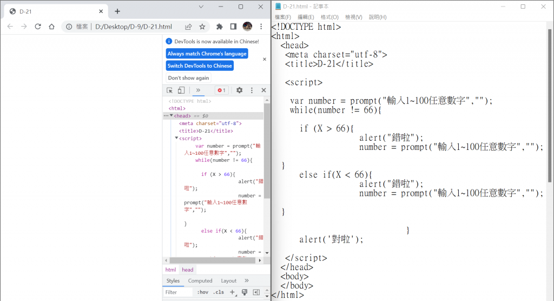Open Chrome profile avatar

247,26
